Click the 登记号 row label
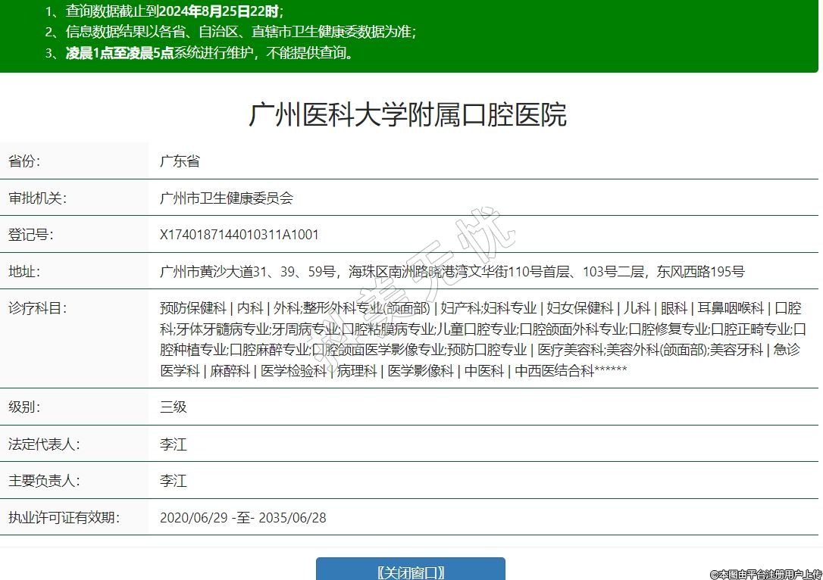The image size is (823, 580). pos(30,235)
